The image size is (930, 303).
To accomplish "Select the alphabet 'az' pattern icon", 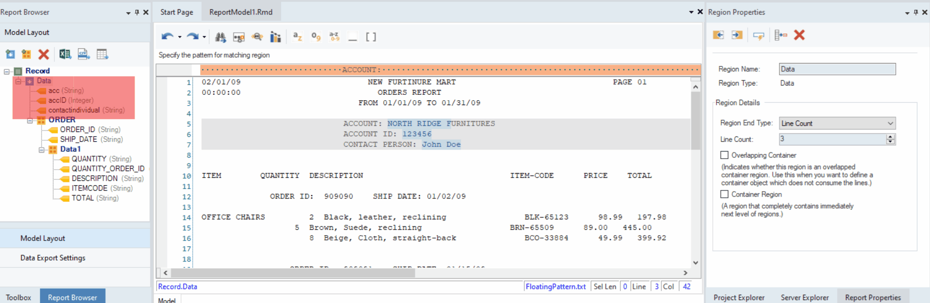I will [297, 37].
